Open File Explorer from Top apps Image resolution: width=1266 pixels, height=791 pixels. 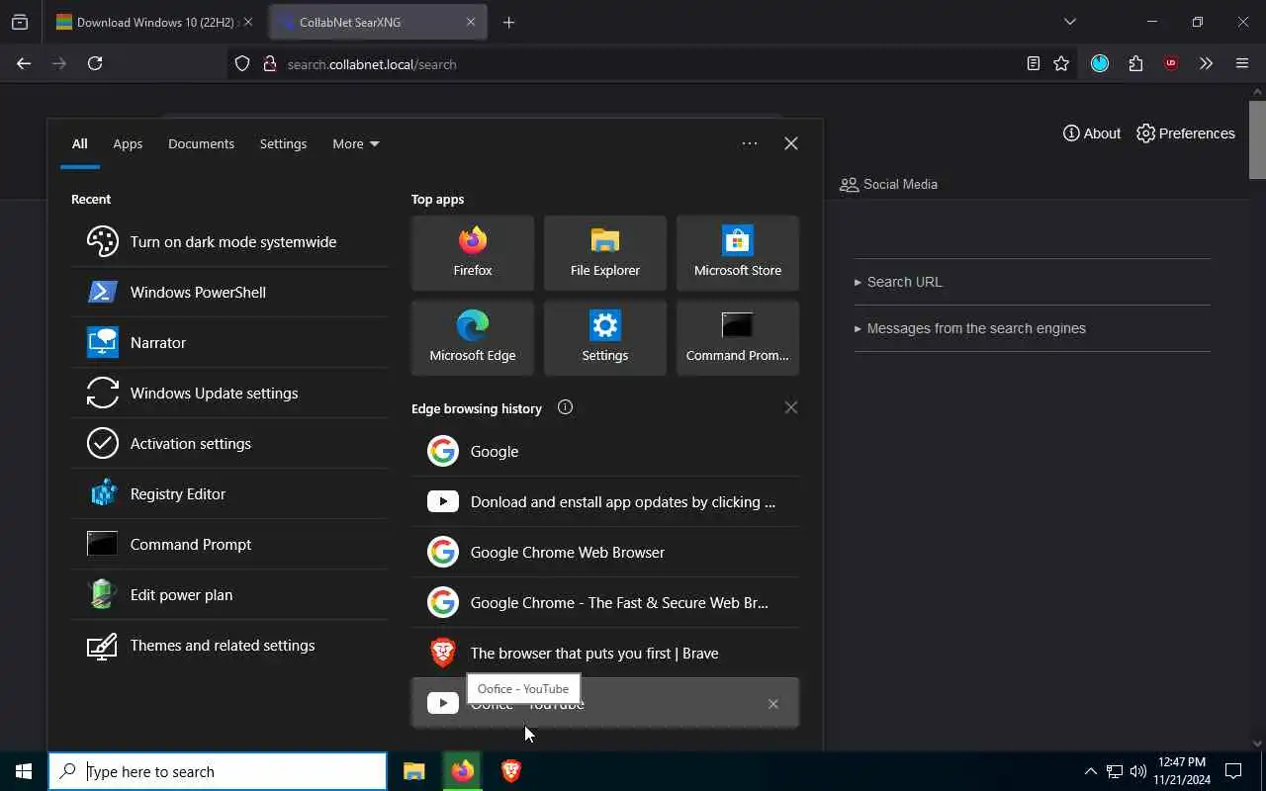coord(605,253)
